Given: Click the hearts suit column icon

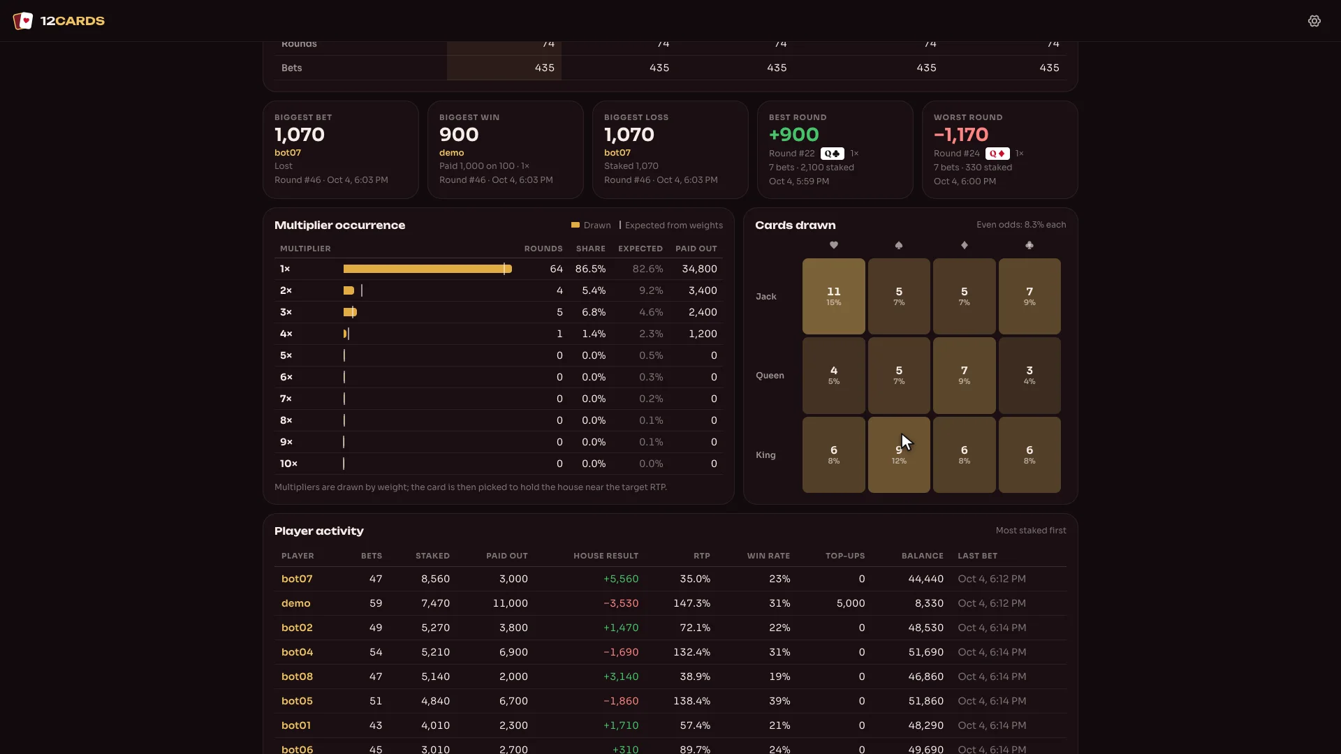Looking at the screenshot, I should (x=833, y=245).
